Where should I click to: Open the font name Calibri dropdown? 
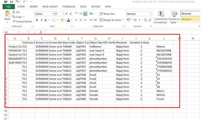click(x=53, y=14)
